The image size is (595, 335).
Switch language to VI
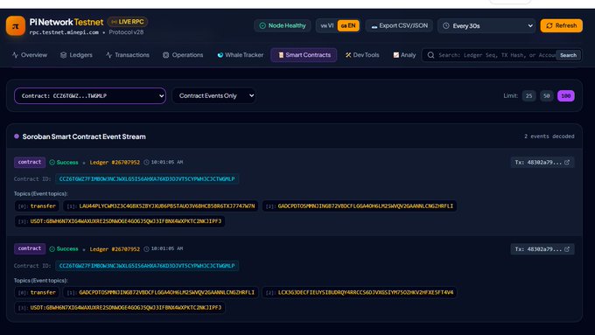[x=326, y=25]
